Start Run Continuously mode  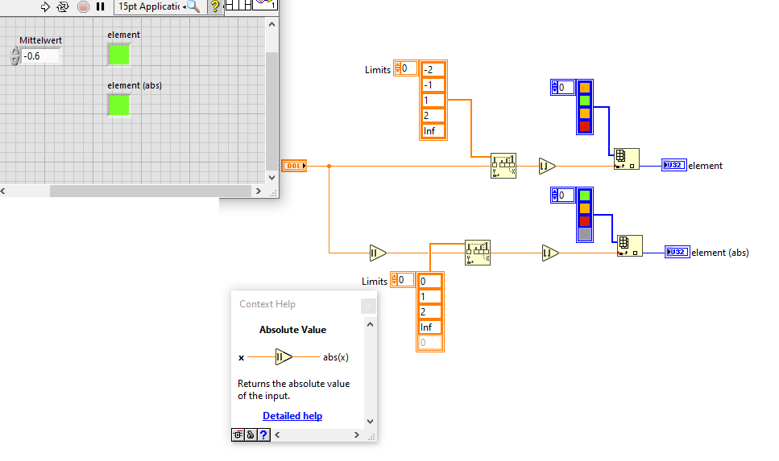[x=63, y=6]
